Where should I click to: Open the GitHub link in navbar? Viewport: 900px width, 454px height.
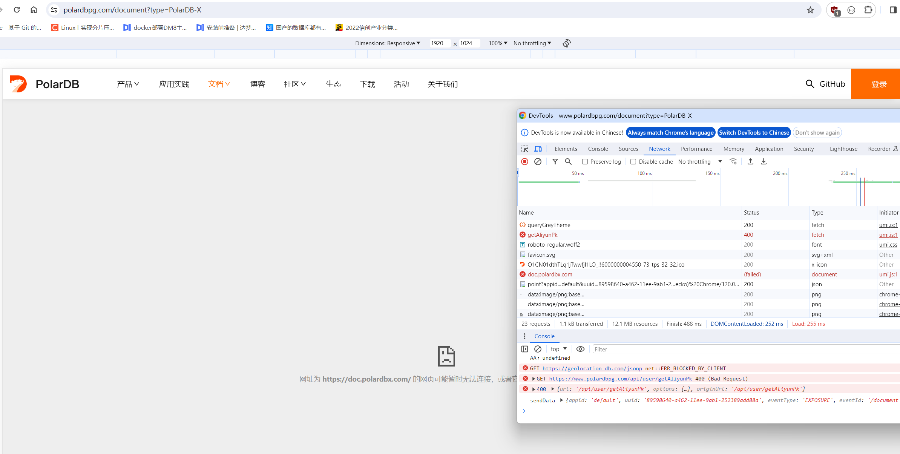click(832, 84)
